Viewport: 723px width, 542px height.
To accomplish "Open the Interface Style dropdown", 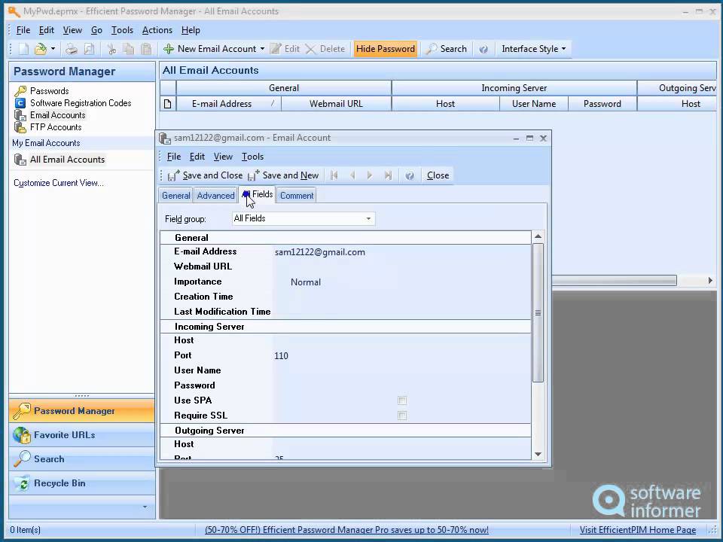I will click(x=533, y=49).
